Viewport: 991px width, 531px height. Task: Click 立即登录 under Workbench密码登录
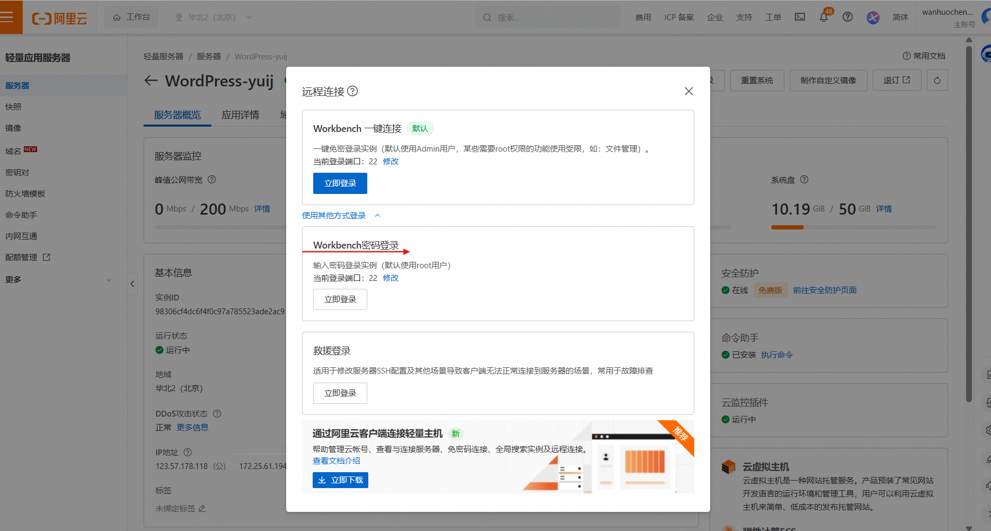click(340, 299)
